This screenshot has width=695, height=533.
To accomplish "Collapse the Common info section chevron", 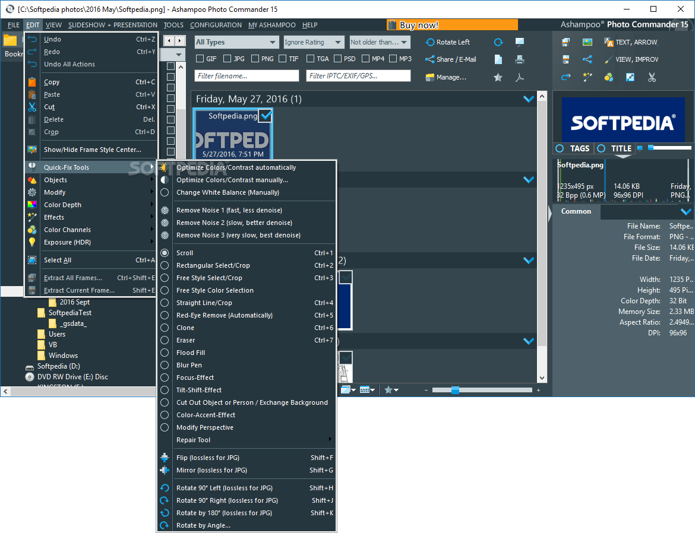I will (x=685, y=212).
